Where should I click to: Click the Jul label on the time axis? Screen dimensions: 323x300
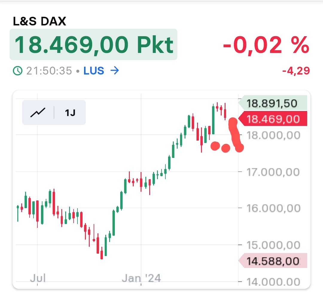coord(38,278)
